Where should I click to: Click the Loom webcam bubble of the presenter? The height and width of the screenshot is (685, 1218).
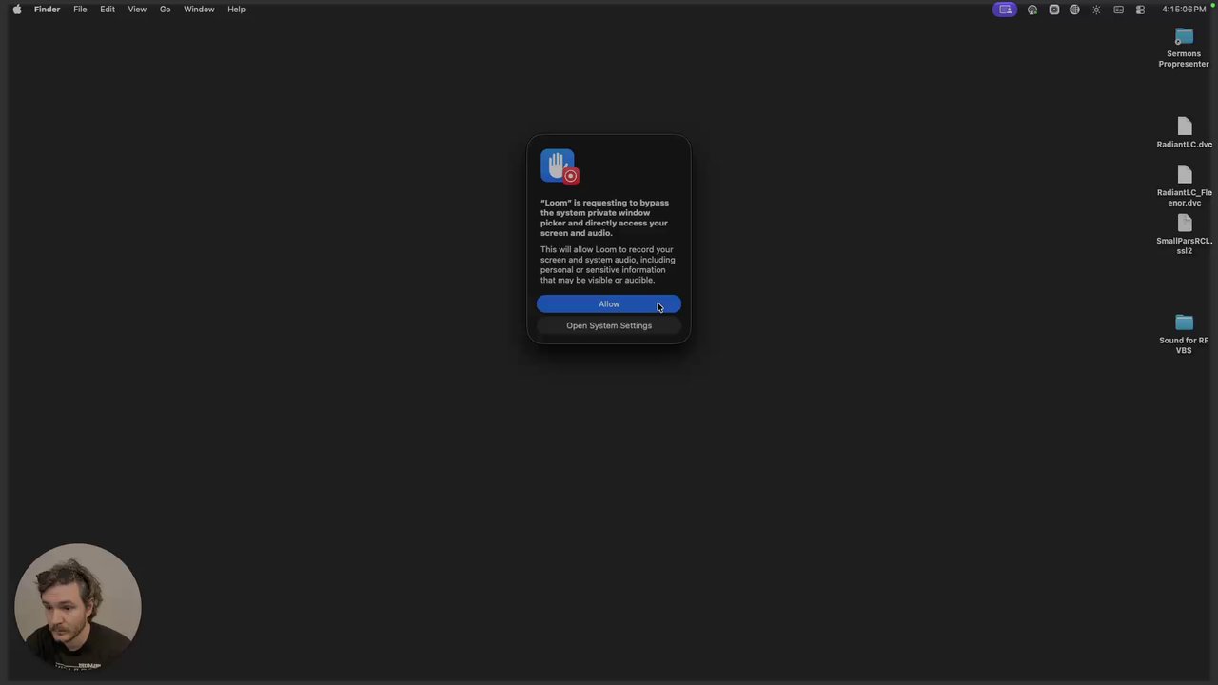pos(78,606)
